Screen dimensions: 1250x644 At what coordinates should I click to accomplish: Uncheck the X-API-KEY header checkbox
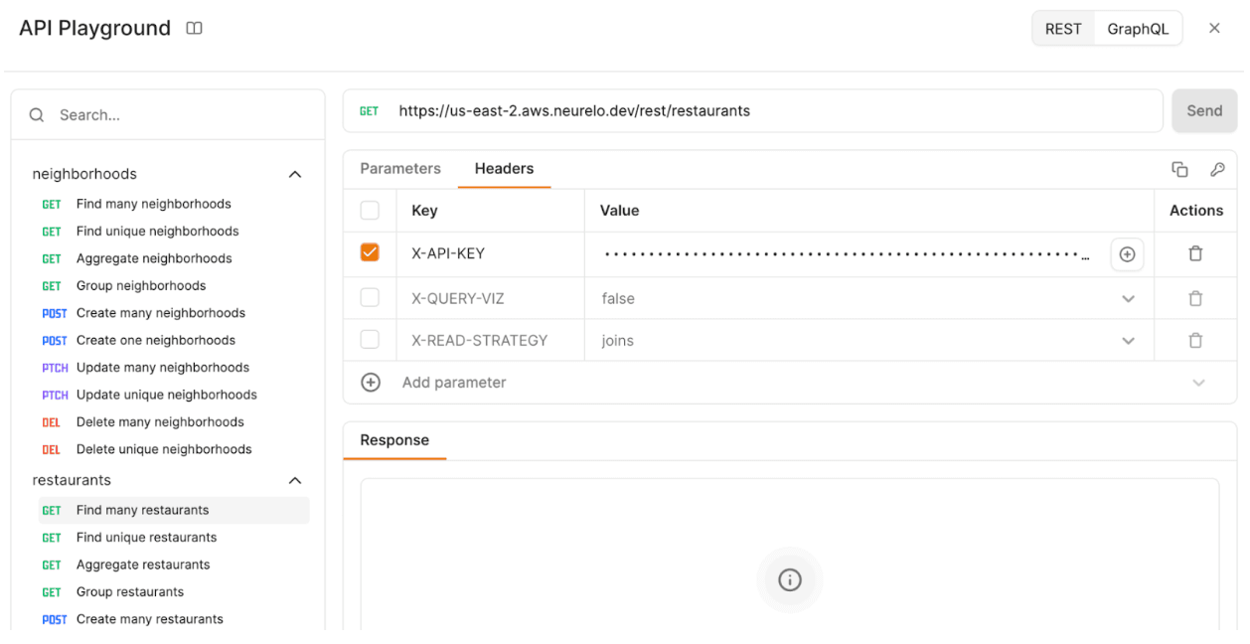coord(370,252)
